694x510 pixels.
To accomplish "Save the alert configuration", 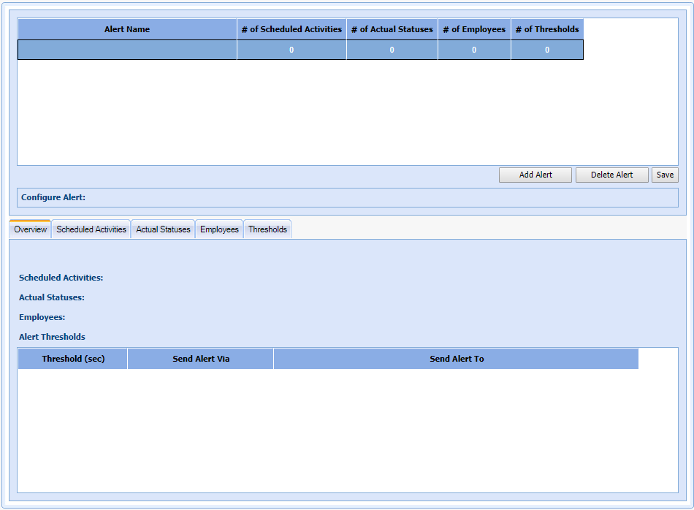I will click(x=665, y=175).
